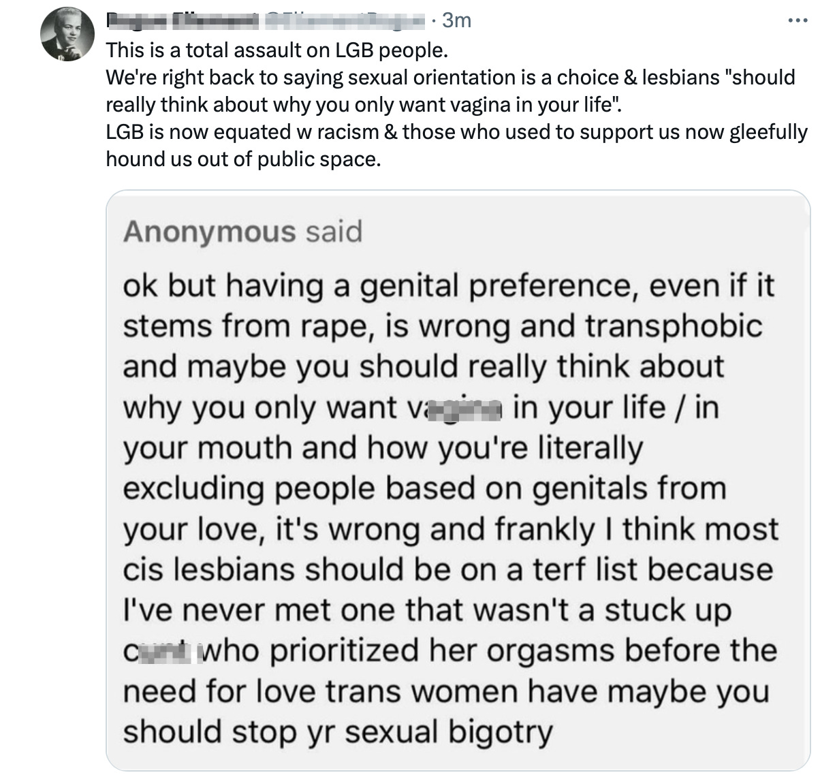The image size is (820, 775).
Task: Click text 'hound us out of public space'
Action: pyautogui.click(x=242, y=159)
